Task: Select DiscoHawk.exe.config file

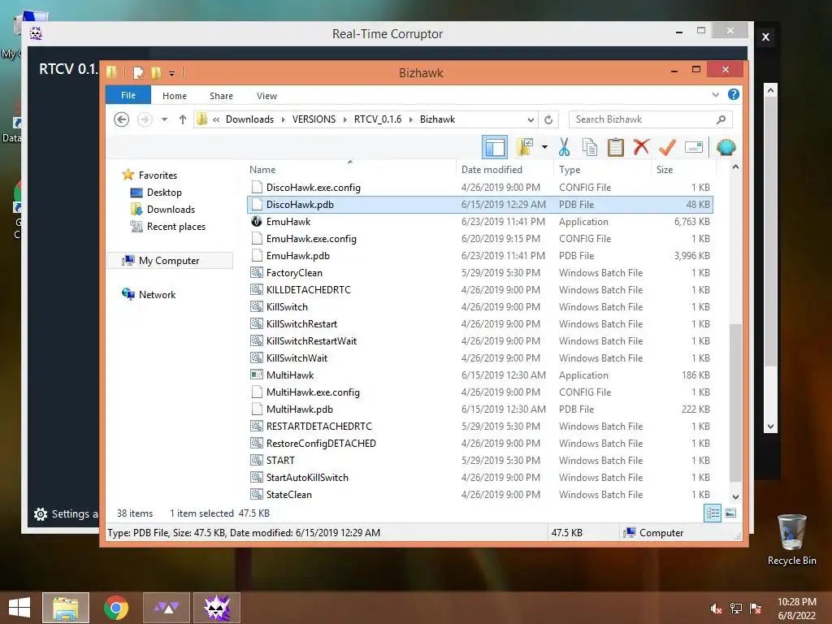Action: 479,188
